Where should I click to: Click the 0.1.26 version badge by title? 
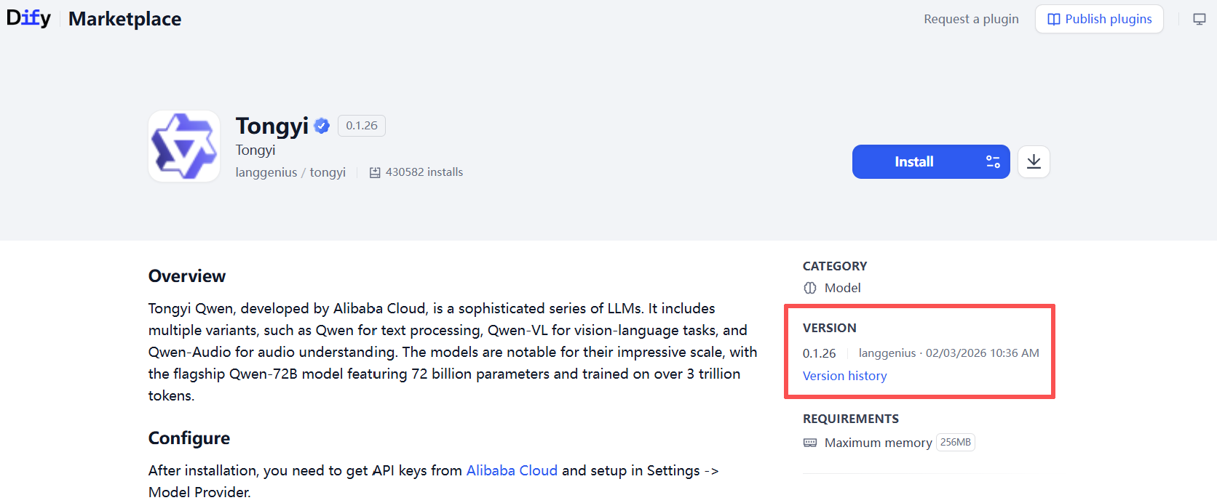pyautogui.click(x=362, y=126)
